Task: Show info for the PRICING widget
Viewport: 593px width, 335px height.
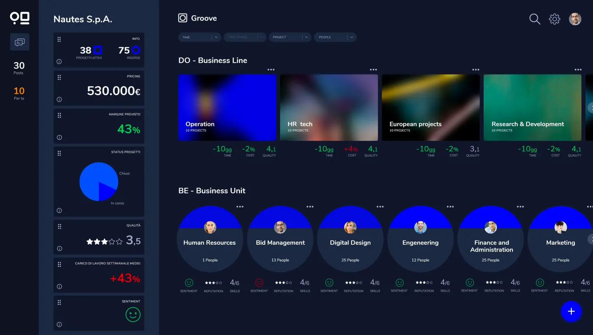Action: coord(59,100)
